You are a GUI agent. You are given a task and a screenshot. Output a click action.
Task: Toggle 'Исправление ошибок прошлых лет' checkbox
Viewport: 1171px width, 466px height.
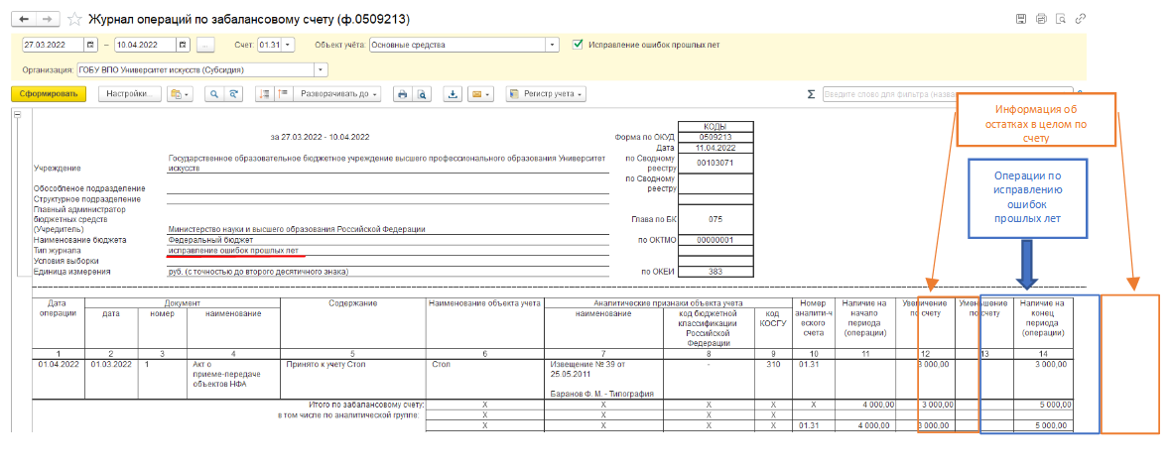[x=579, y=45]
